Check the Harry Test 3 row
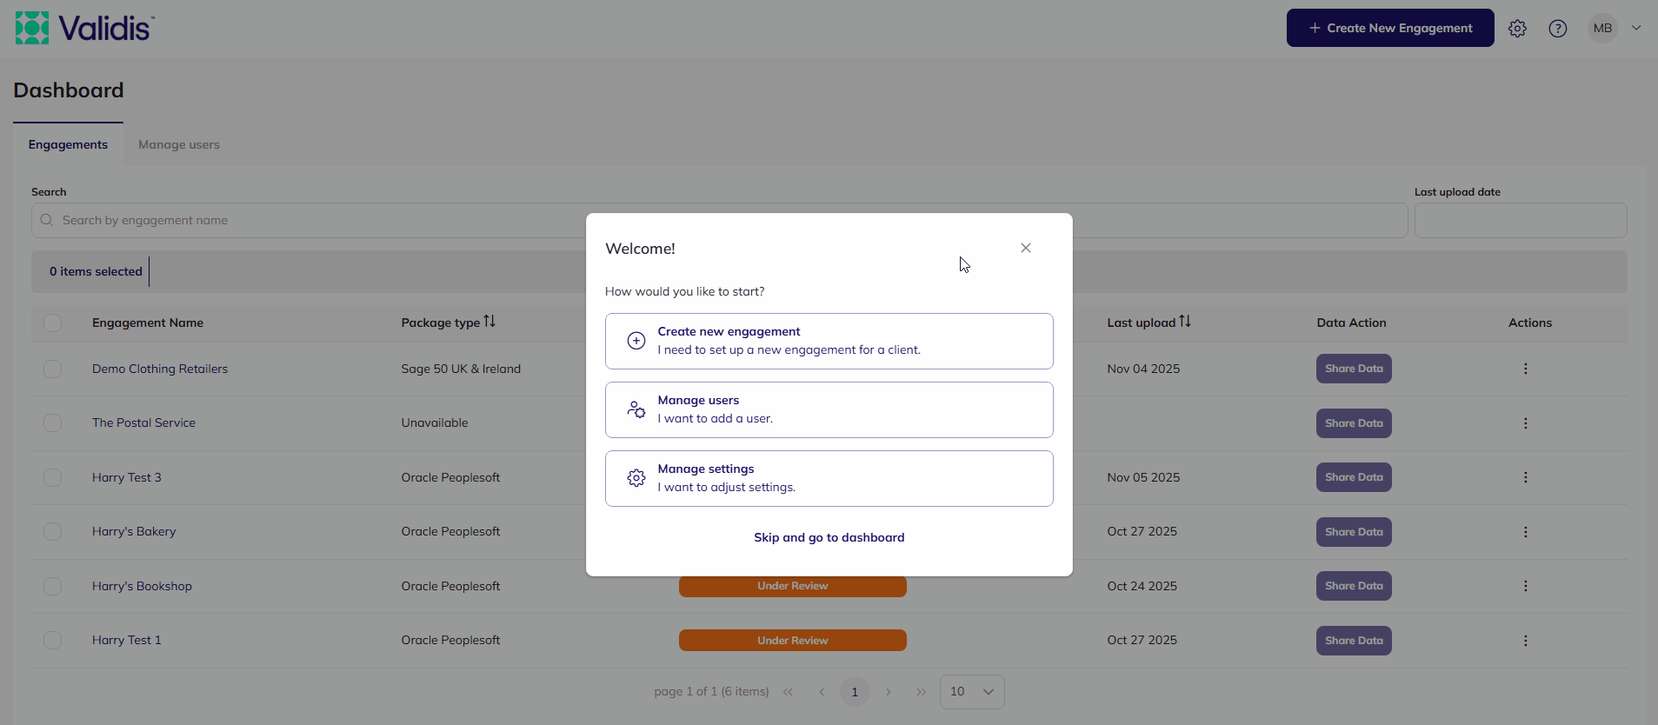This screenshot has width=1658, height=725. pos(53,477)
